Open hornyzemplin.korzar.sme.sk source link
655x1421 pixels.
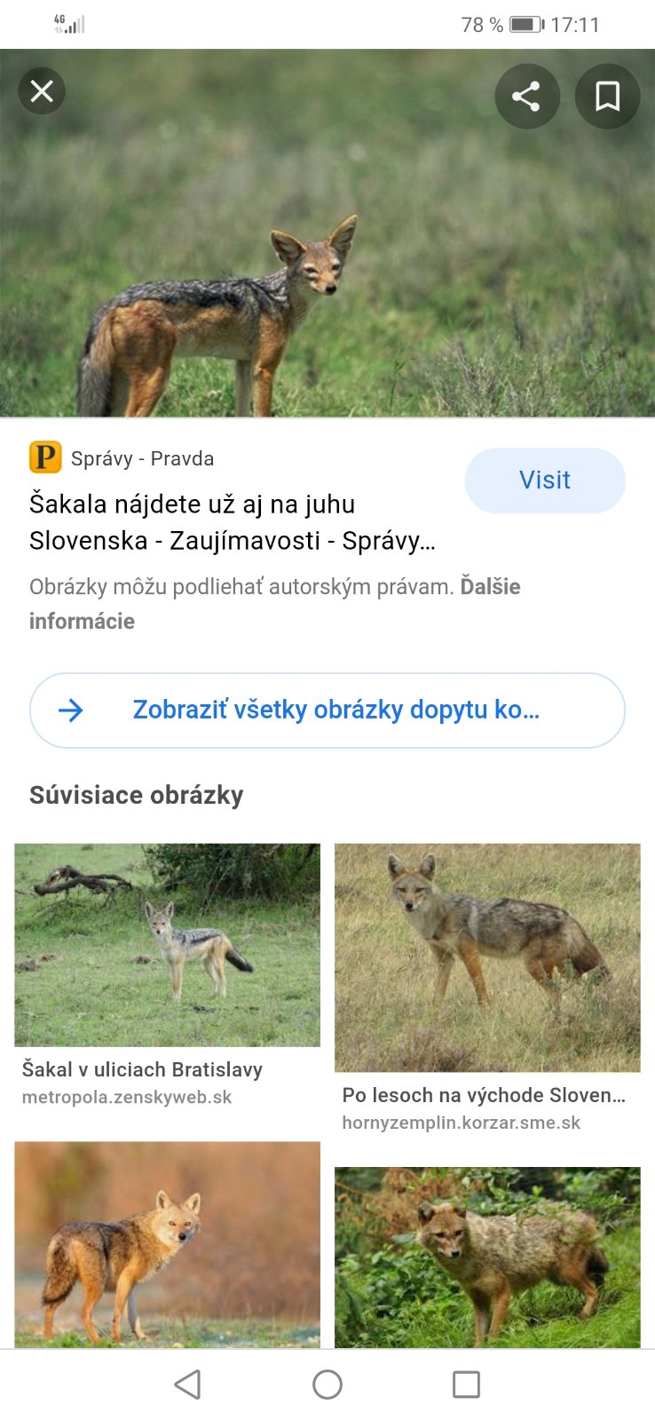coord(461,1123)
